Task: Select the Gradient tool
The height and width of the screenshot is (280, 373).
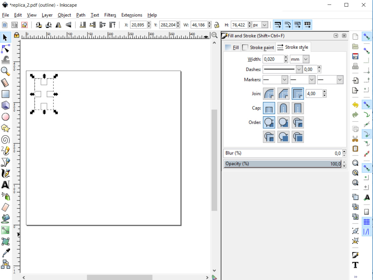Action: (5, 230)
